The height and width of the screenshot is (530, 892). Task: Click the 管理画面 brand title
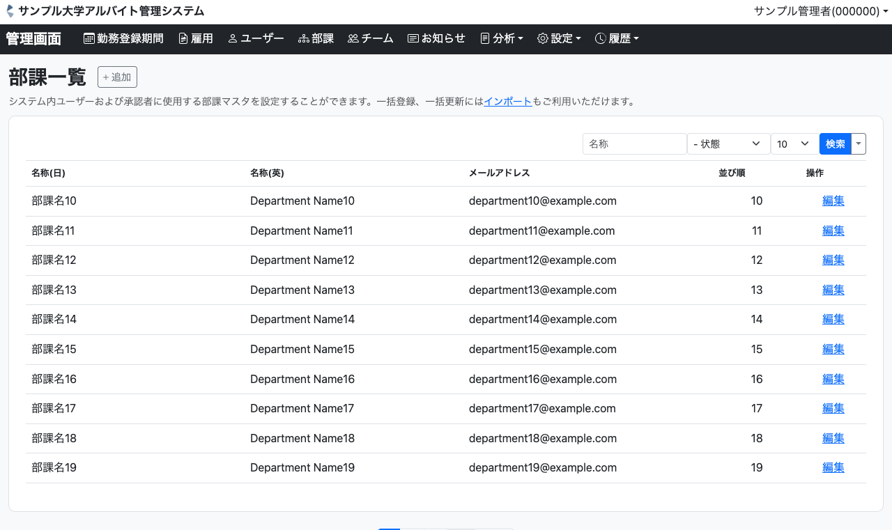(x=33, y=39)
